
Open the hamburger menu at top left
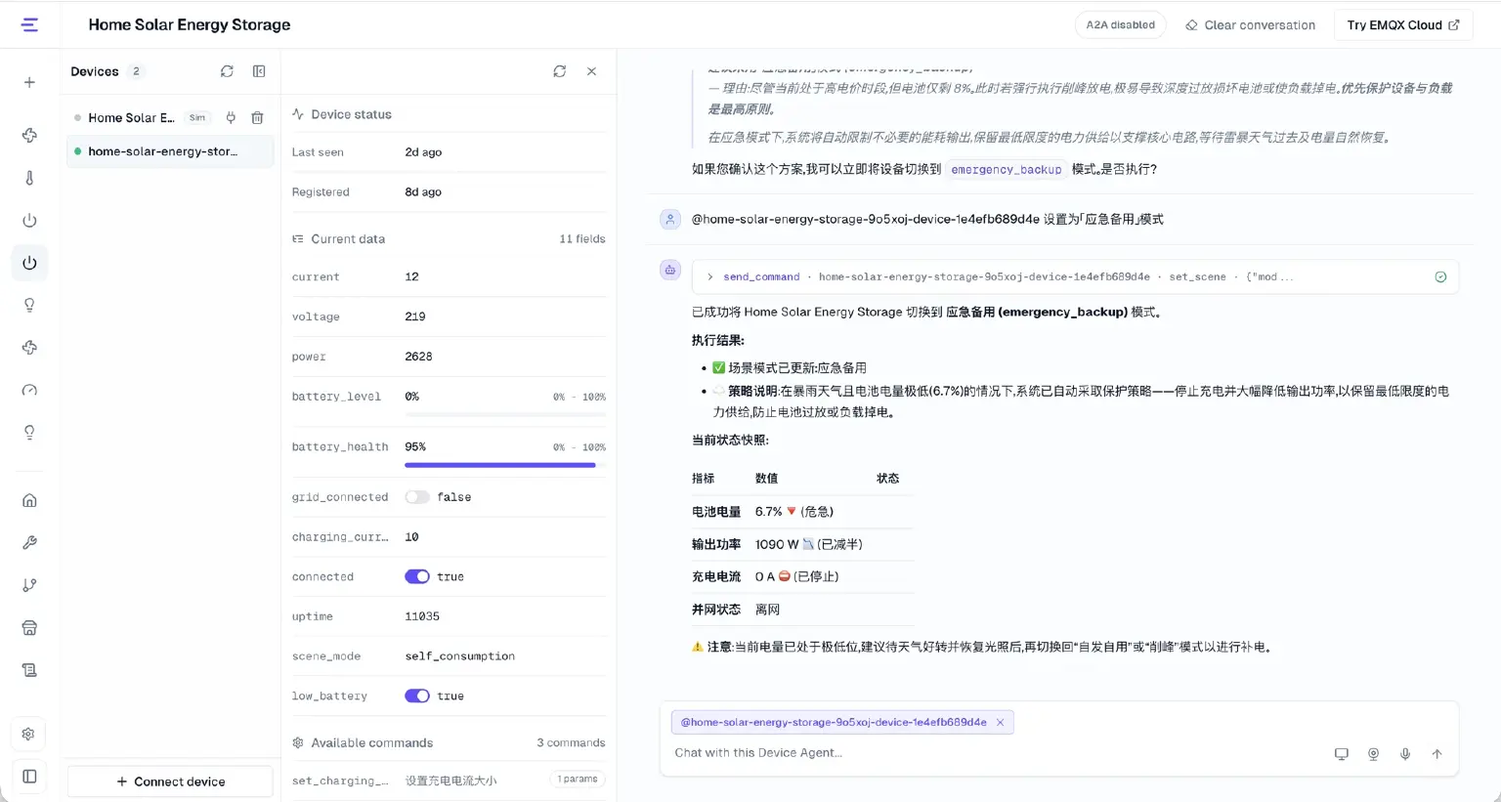(x=30, y=24)
